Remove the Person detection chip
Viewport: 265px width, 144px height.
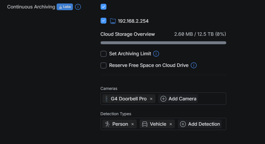coord(133,124)
